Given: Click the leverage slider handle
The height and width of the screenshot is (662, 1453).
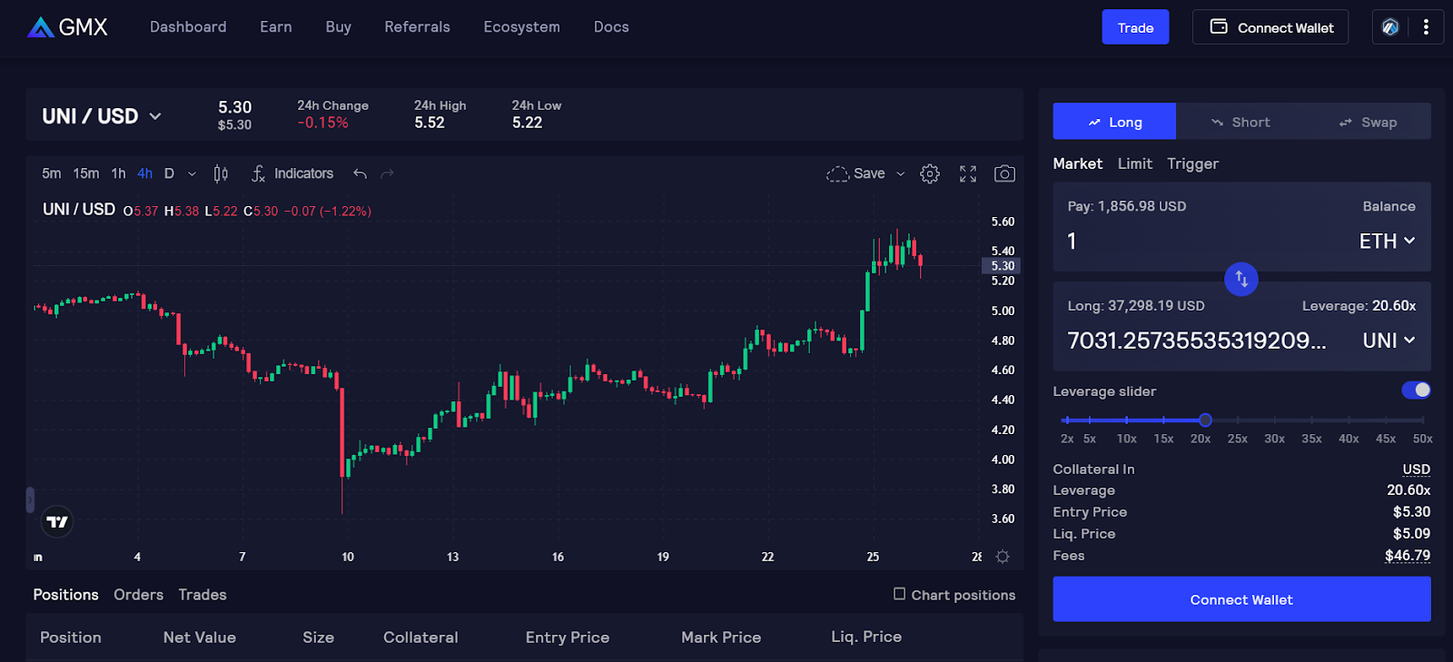Looking at the screenshot, I should point(1205,420).
